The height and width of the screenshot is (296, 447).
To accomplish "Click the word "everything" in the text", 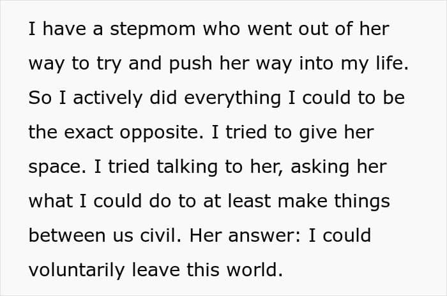I will tap(232, 98).
